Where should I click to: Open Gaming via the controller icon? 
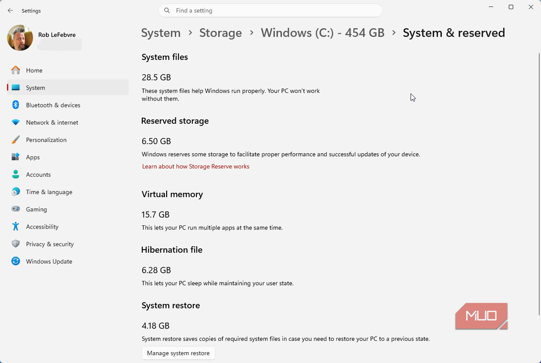16,209
